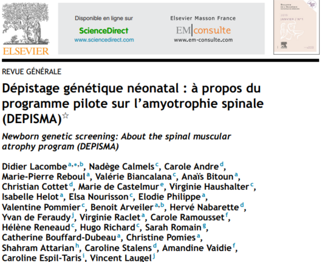Open the journal cover thumbnail
The width and height of the screenshot is (322, 262).
[296, 27]
